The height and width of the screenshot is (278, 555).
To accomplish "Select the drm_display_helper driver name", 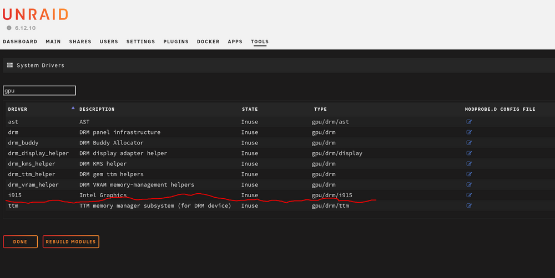I will point(39,153).
